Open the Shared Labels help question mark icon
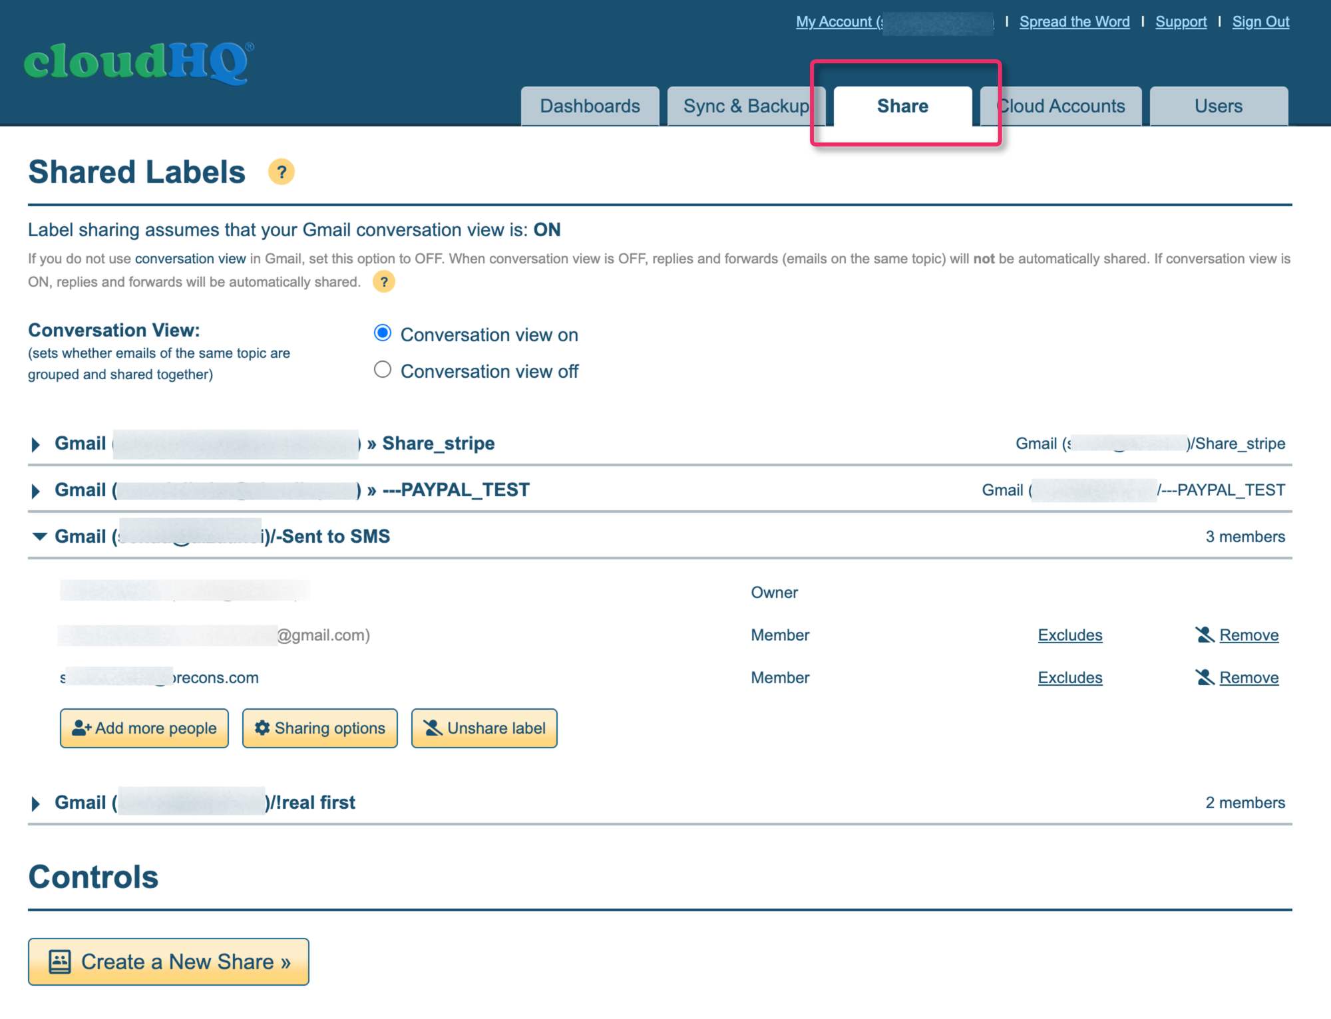The width and height of the screenshot is (1331, 1019). point(282,172)
